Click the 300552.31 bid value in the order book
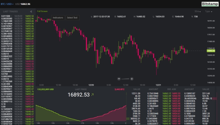The width and height of the screenshot is (220, 125). pos(135,118)
